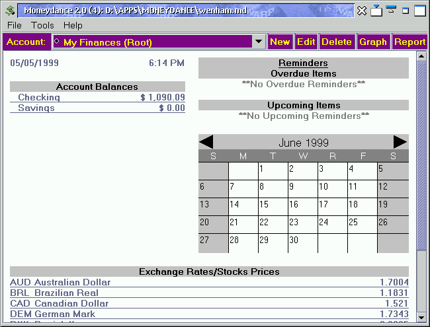This screenshot has width=430, height=327.
Task: Click the $ 1,090.09 Checking balance
Action: (163, 97)
